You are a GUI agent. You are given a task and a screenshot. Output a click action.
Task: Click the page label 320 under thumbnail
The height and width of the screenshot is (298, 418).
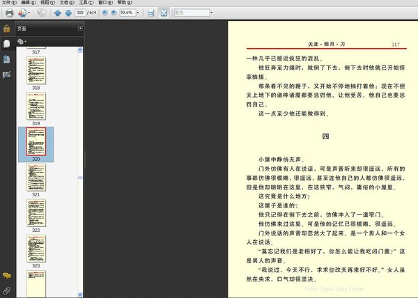tap(36, 159)
